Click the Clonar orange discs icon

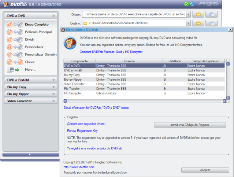(15, 62)
